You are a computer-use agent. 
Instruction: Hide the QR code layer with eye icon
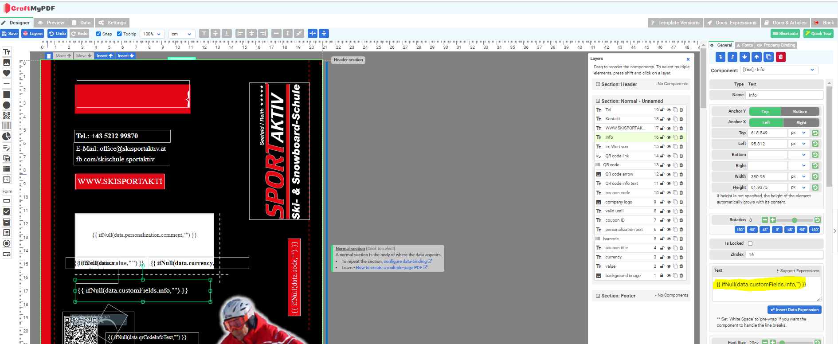[x=669, y=165]
